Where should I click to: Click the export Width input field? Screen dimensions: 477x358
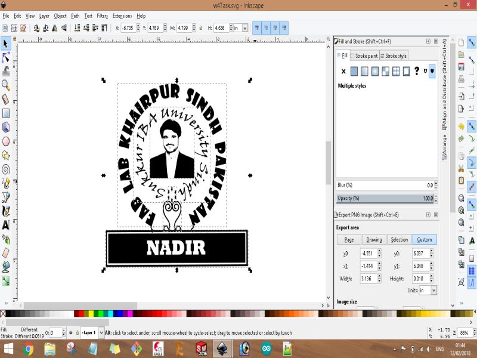tap(368, 279)
